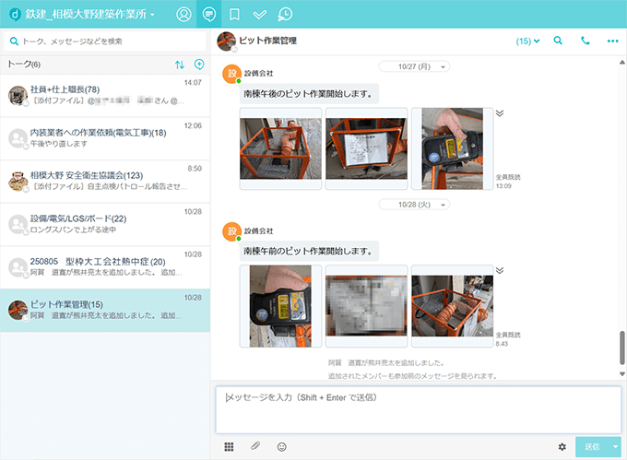
Task: Click the chat vertical scrollbar thumb
Action: pos(622,348)
